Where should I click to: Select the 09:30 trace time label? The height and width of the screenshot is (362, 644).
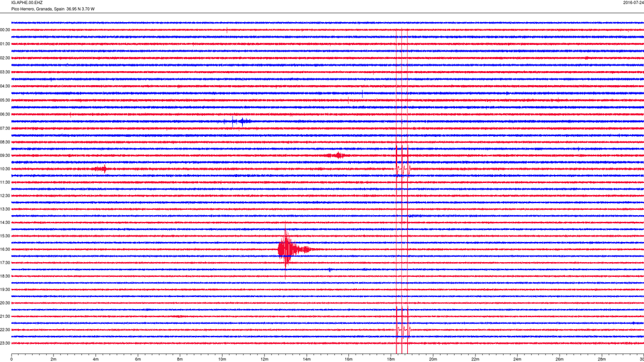(5, 156)
